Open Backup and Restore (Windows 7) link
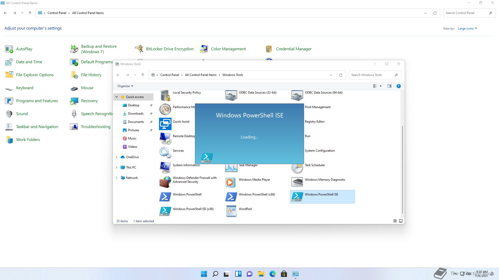Screen dimensions: 499x280 99,49
